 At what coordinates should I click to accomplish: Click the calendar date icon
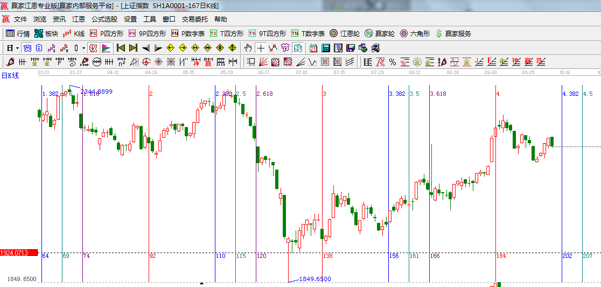[313, 48]
